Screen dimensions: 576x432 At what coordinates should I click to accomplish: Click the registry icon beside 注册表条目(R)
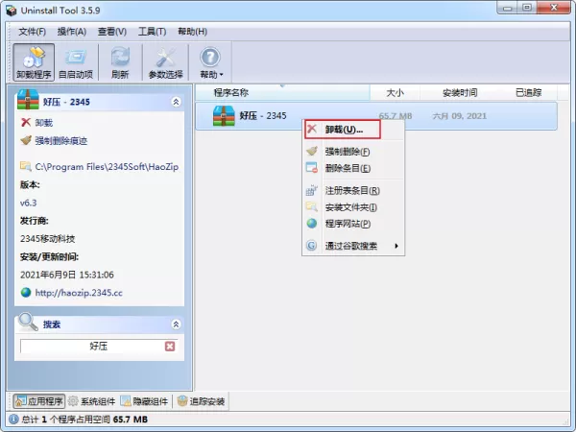click(x=312, y=190)
